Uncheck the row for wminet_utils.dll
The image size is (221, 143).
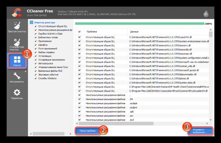(x=80, y=66)
